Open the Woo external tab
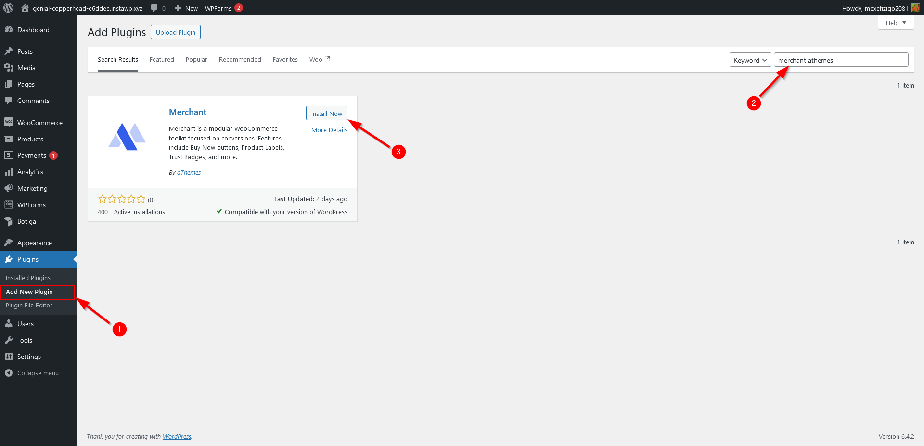The height and width of the screenshot is (446, 924). point(320,59)
